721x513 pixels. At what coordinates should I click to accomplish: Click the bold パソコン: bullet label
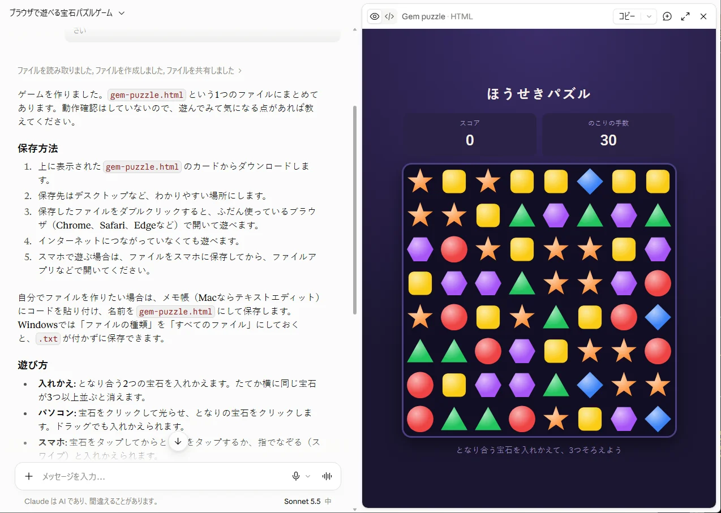57,413
